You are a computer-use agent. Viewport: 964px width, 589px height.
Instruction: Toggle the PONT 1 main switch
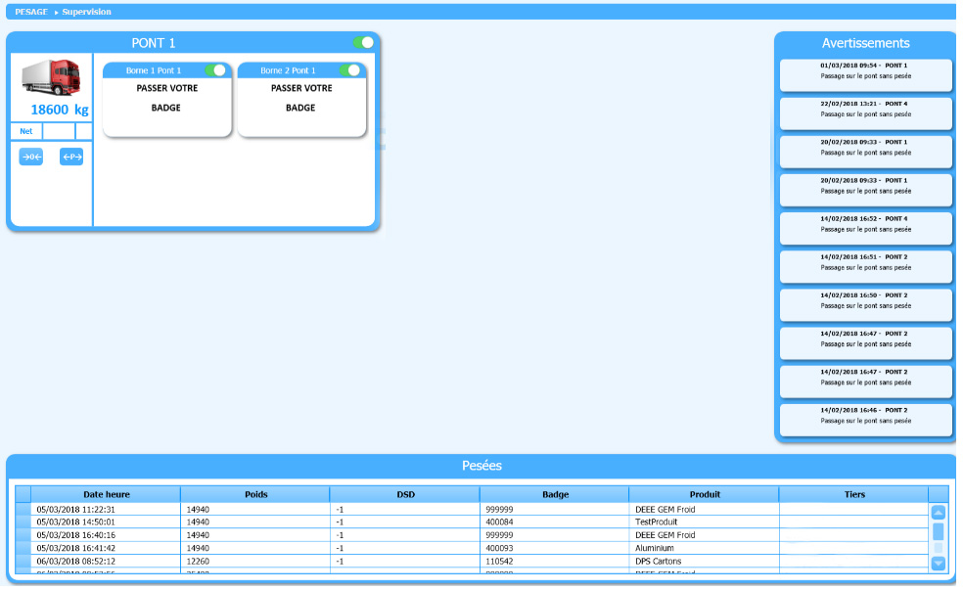coord(363,43)
